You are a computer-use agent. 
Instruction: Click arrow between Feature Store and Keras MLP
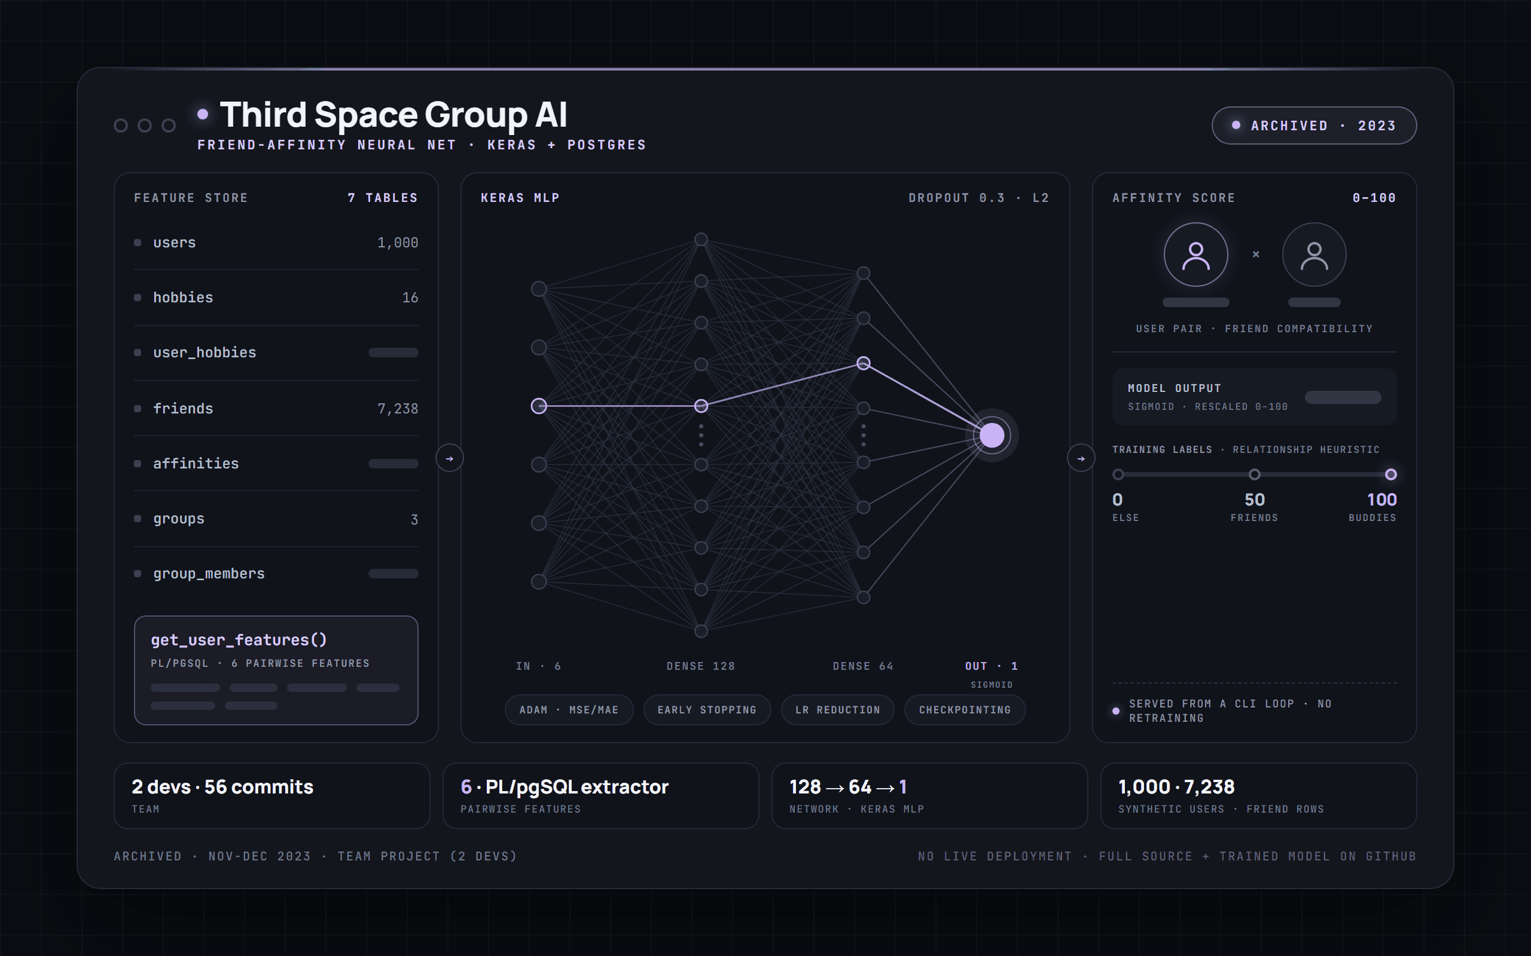[x=450, y=458]
